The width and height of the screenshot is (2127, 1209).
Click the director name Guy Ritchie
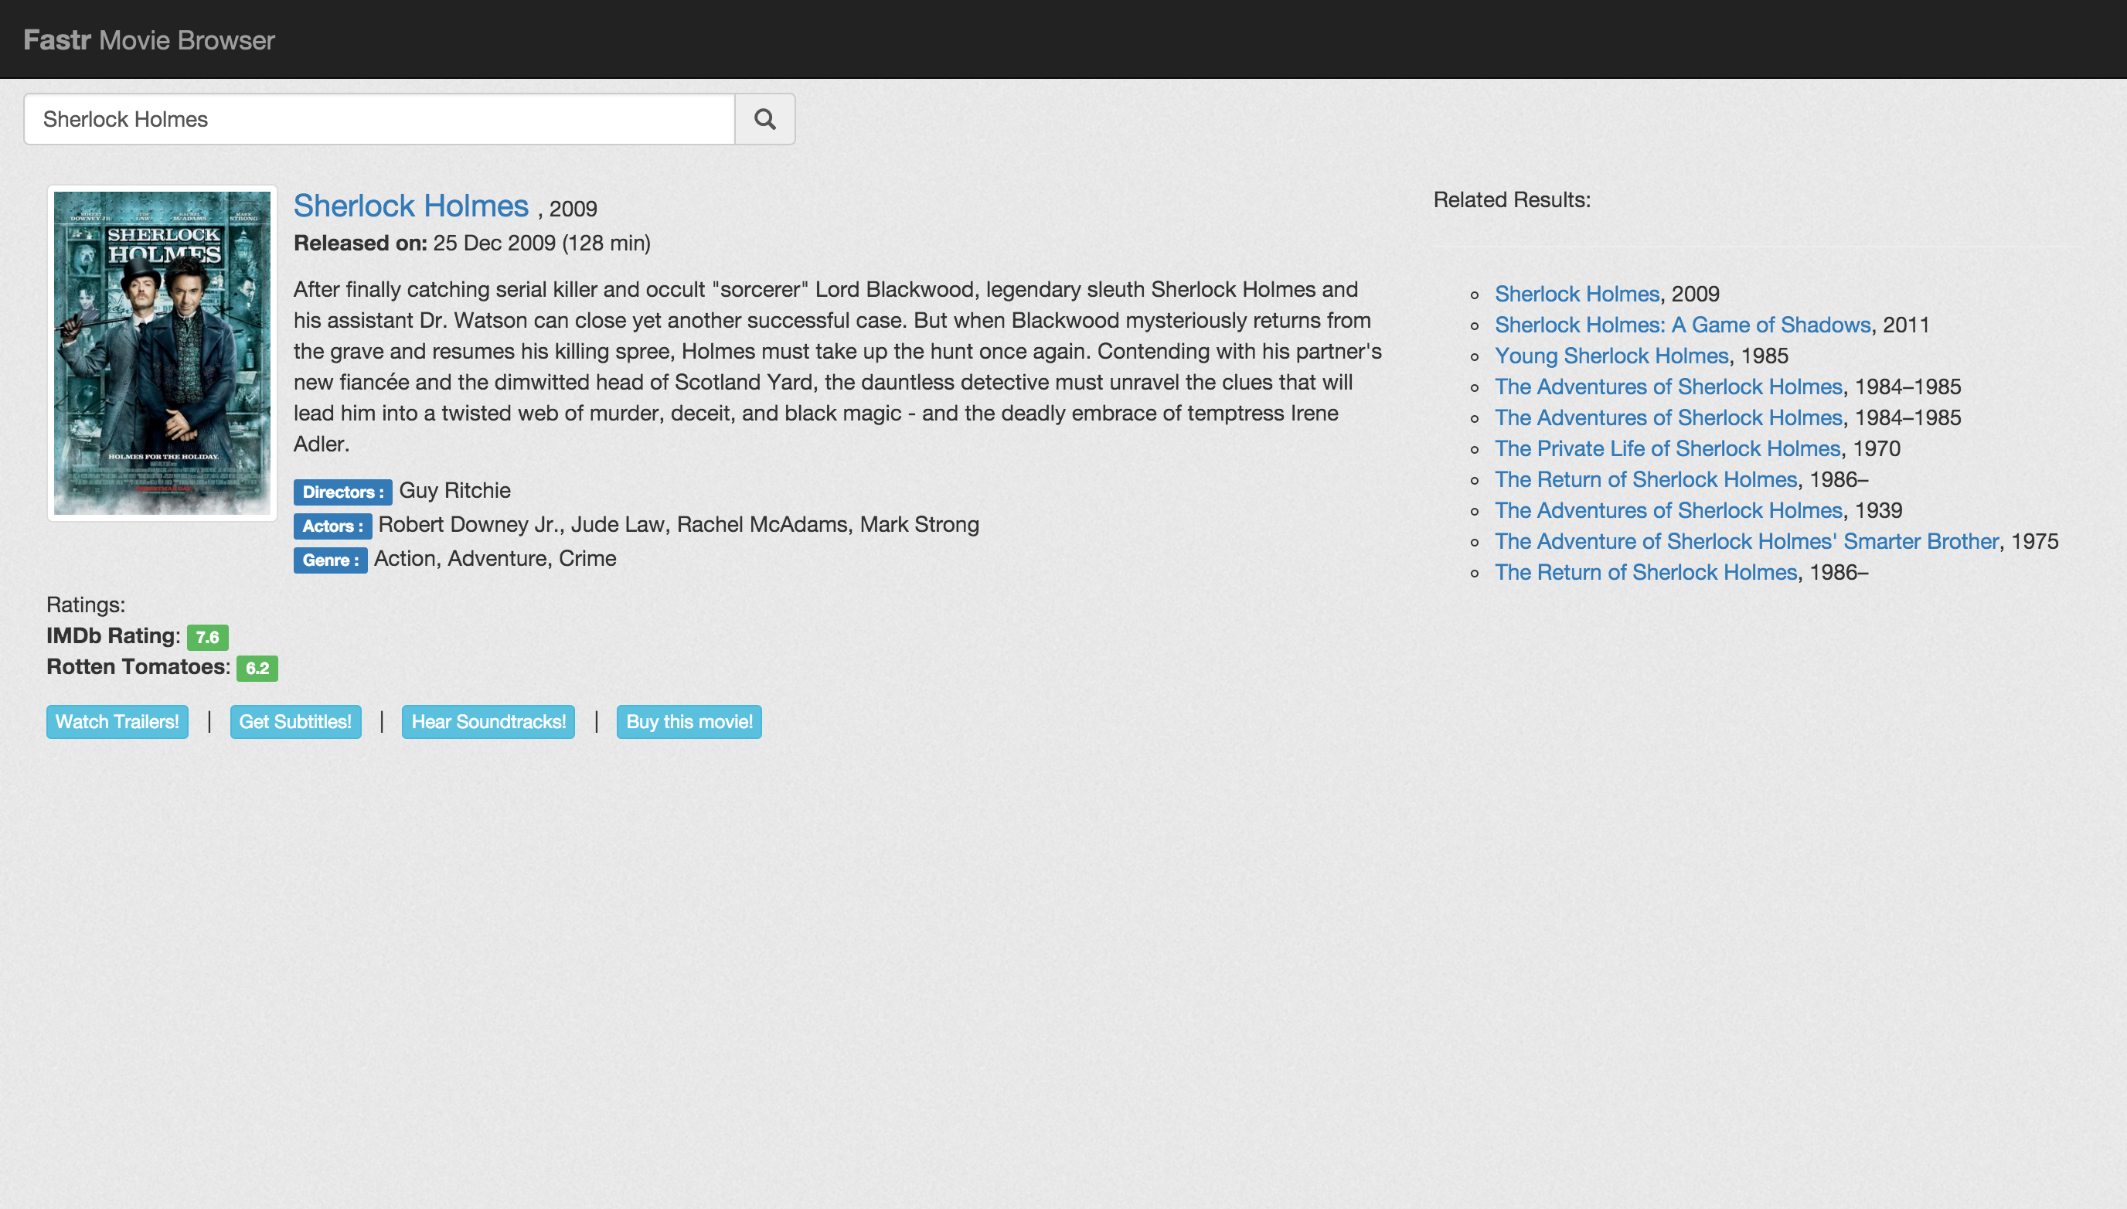[455, 490]
